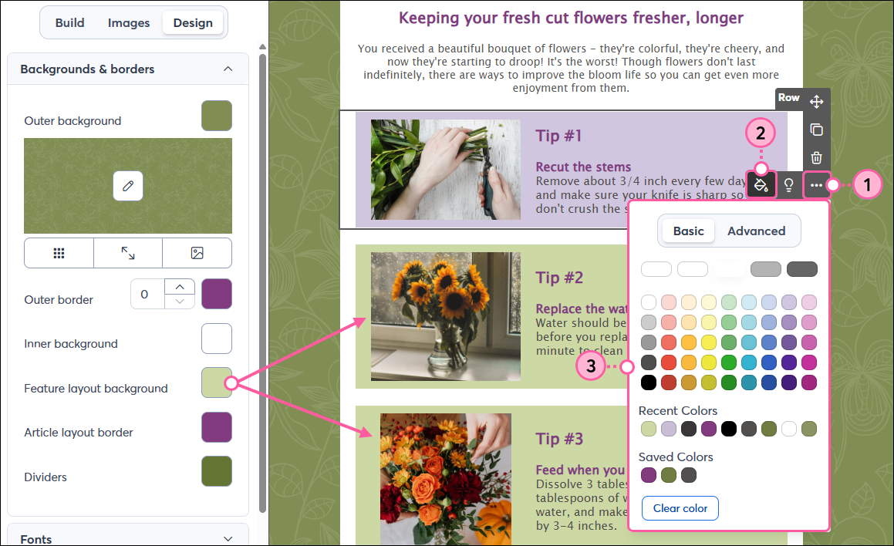The image size is (894, 546).
Task: Increase Outer border width with up arrow
Action: point(180,288)
